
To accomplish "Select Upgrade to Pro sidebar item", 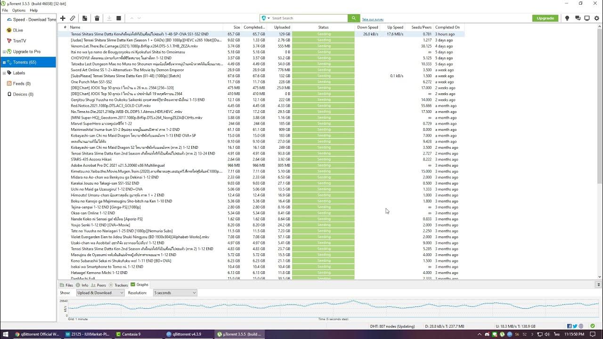I will pyautogui.click(x=26, y=52).
